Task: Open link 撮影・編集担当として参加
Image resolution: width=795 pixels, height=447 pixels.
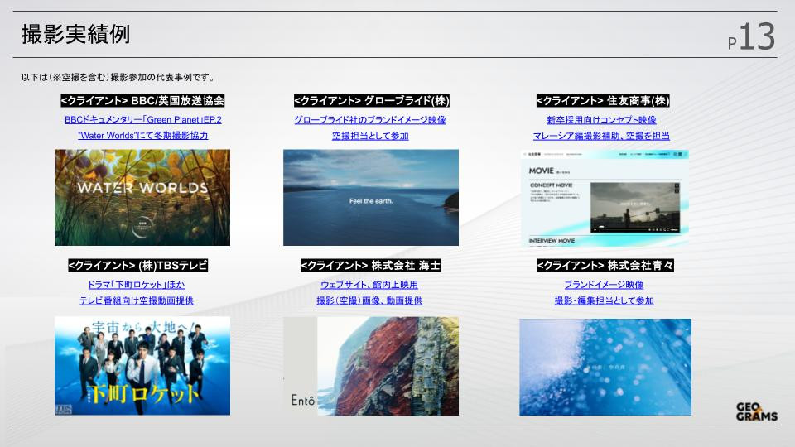Action: (604, 300)
